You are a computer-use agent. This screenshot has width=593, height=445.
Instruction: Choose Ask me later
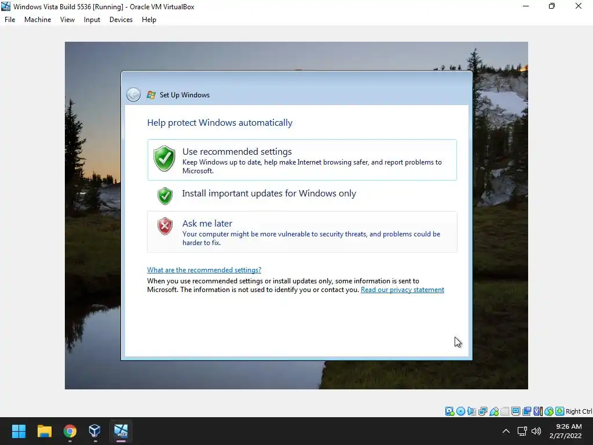pyautogui.click(x=302, y=232)
